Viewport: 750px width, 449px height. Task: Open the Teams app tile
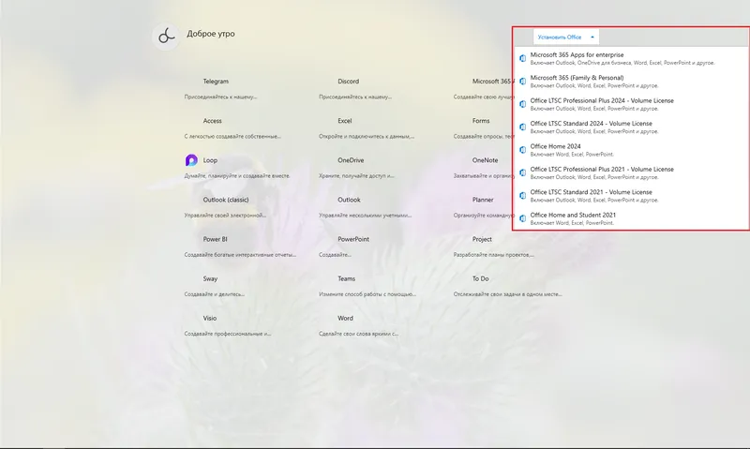point(367,286)
